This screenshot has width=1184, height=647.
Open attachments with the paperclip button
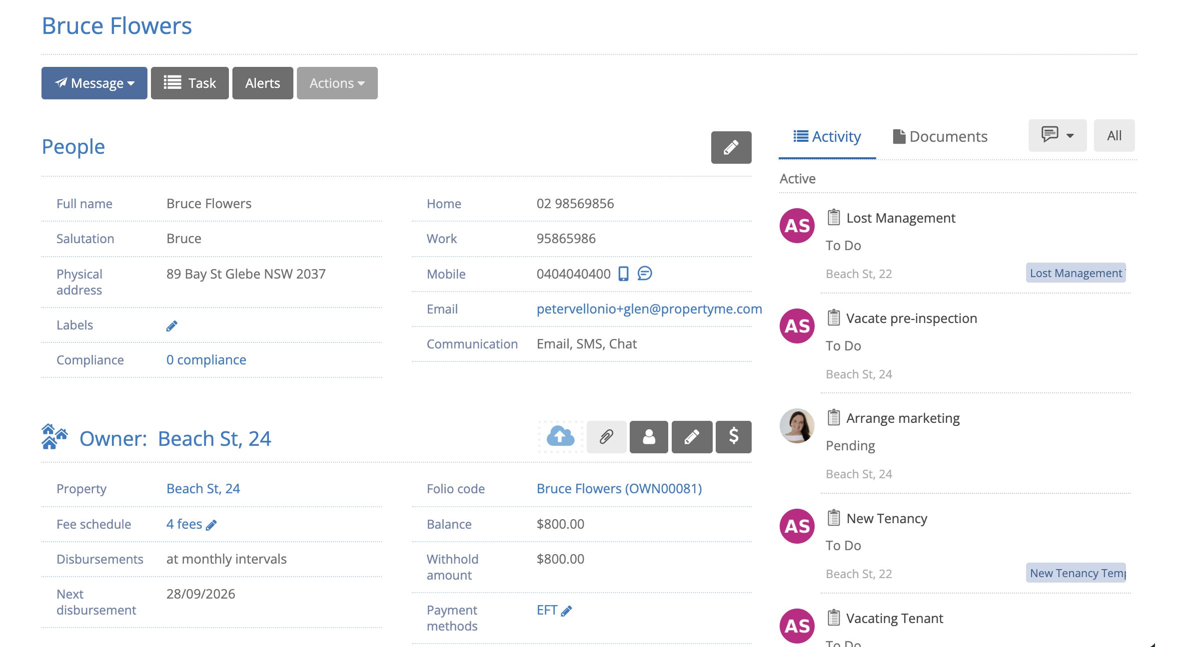click(x=606, y=437)
